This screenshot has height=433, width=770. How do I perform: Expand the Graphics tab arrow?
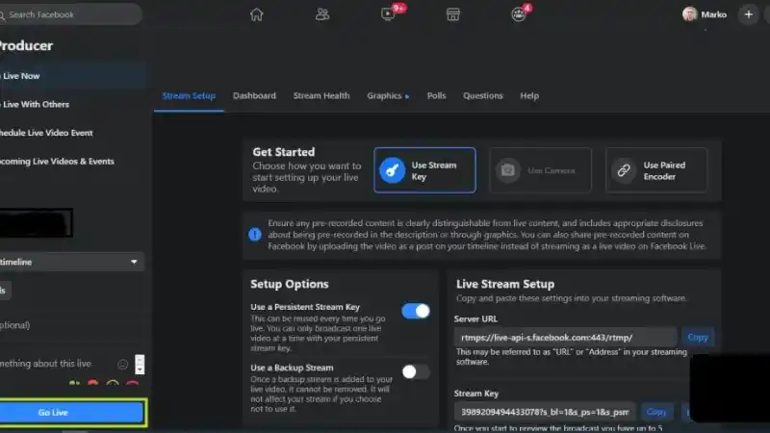tap(407, 97)
